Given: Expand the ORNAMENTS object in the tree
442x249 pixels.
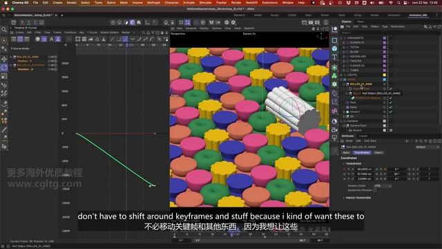Looking at the screenshot, I should coord(342,38).
